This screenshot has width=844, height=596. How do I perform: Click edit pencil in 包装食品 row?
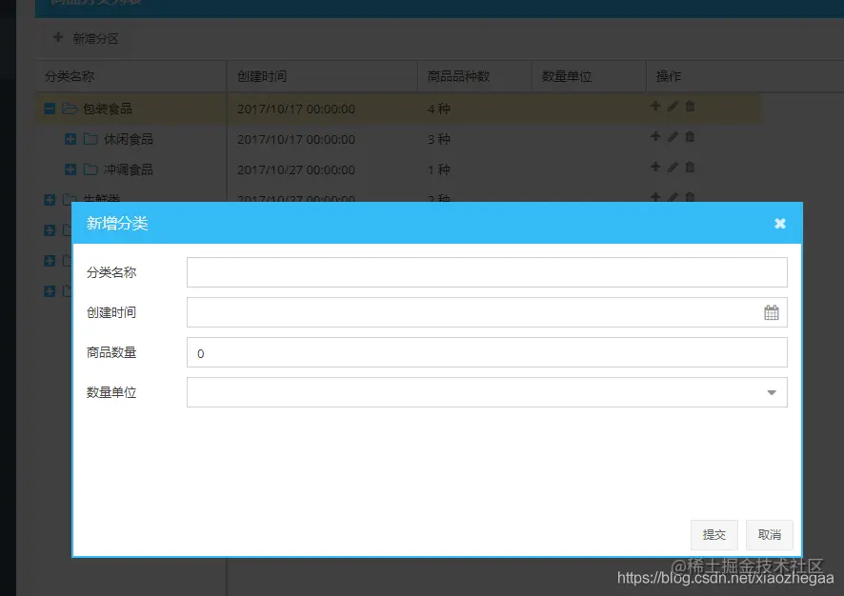pos(673,106)
